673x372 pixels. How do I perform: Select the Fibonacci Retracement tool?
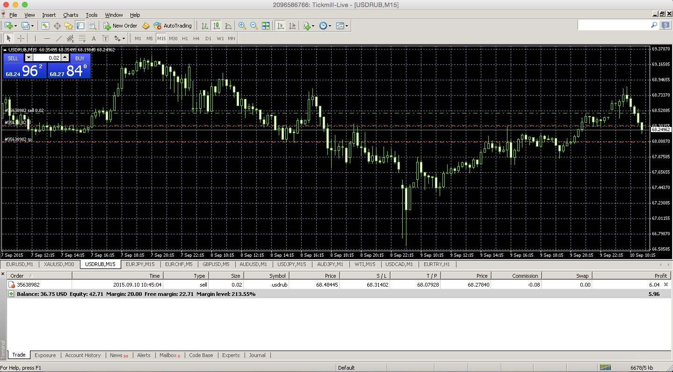click(x=82, y=38)
